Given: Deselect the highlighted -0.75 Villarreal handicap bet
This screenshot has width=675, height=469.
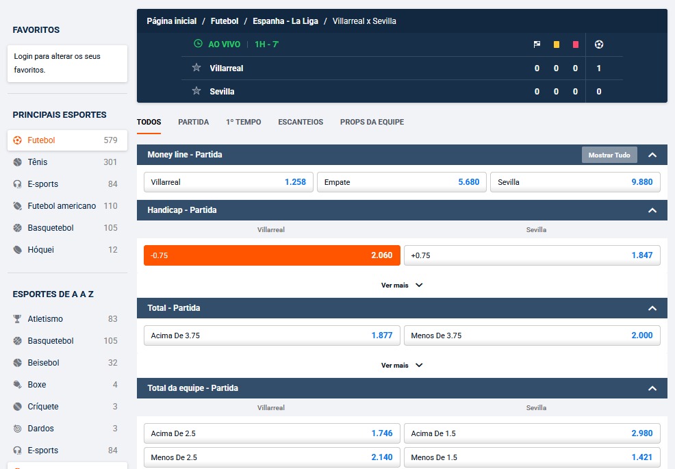Looking at the screenshot, I should (x=272, y=255).
